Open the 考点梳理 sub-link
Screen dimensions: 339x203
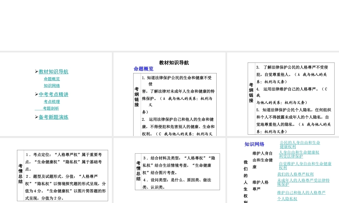click(x=52, y=101)
